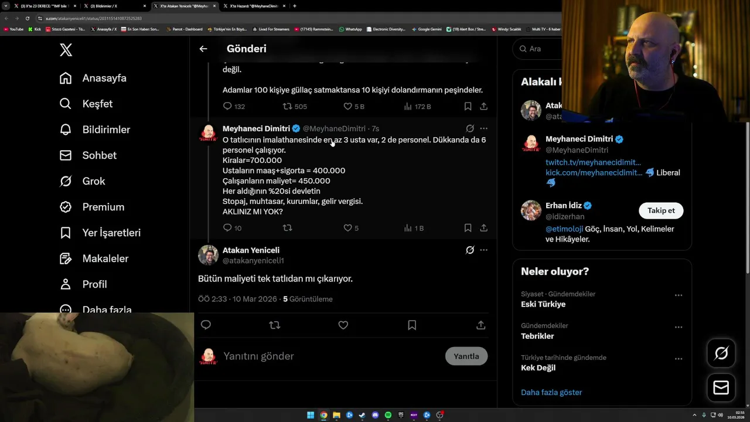This screenshot has width=750, height=422.
Task: Open the browser tab search dropdown
Action: coord(7,6)
